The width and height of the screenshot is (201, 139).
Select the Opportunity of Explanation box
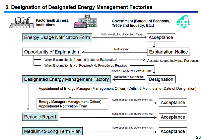pyautogui.click(x=52, y=52)
